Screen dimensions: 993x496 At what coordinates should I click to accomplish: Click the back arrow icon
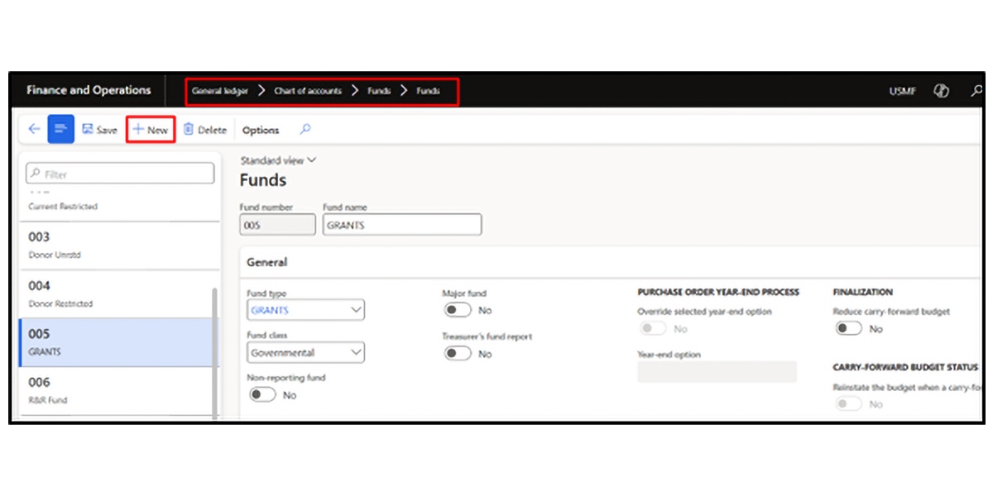click(x=34, y=130)
